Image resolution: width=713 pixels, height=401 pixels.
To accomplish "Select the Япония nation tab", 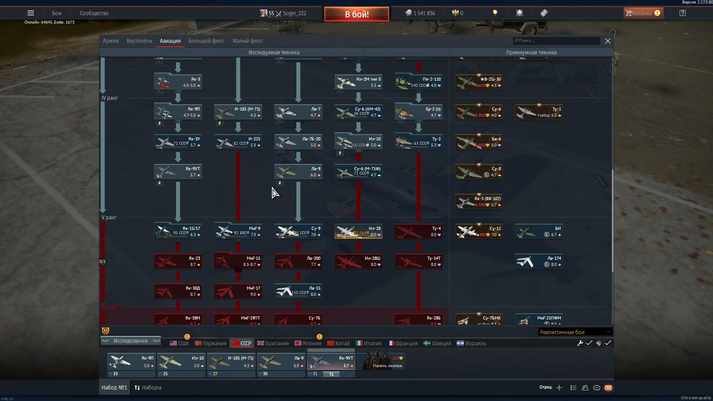I will coord(308,343).
